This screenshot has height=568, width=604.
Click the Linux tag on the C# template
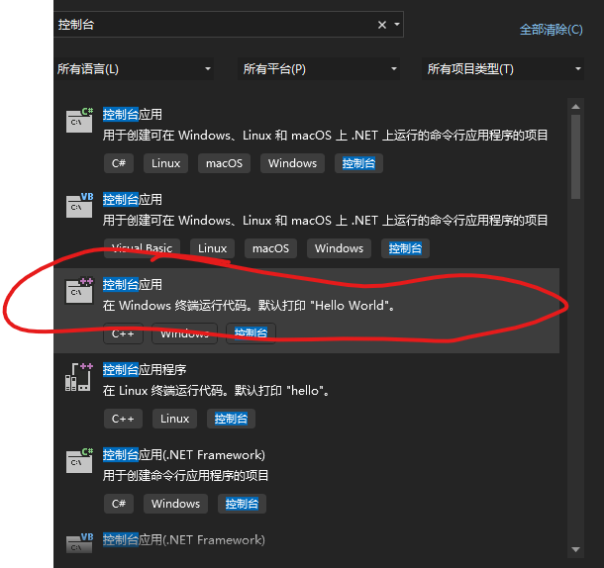point(165,163)
